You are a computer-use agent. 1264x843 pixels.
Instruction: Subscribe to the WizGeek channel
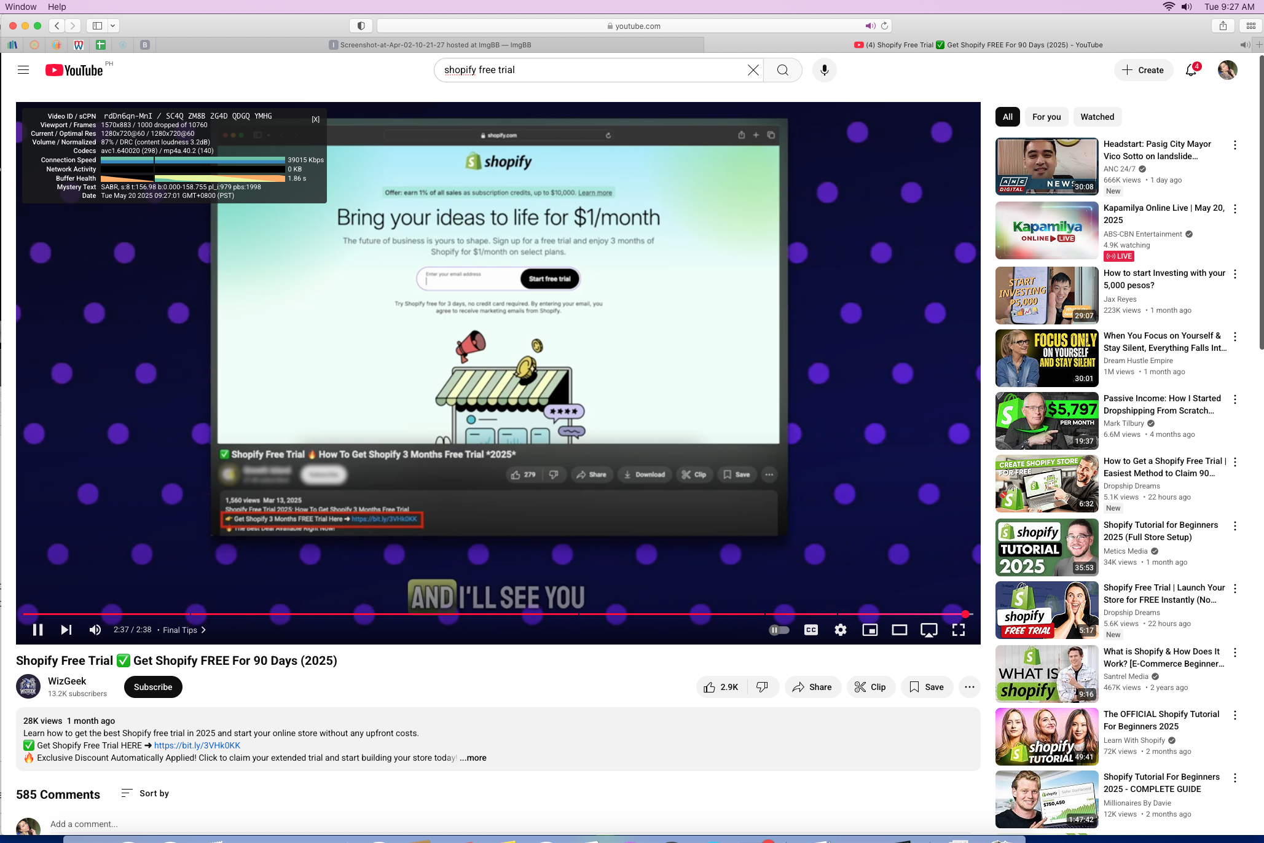coord(153,687)
